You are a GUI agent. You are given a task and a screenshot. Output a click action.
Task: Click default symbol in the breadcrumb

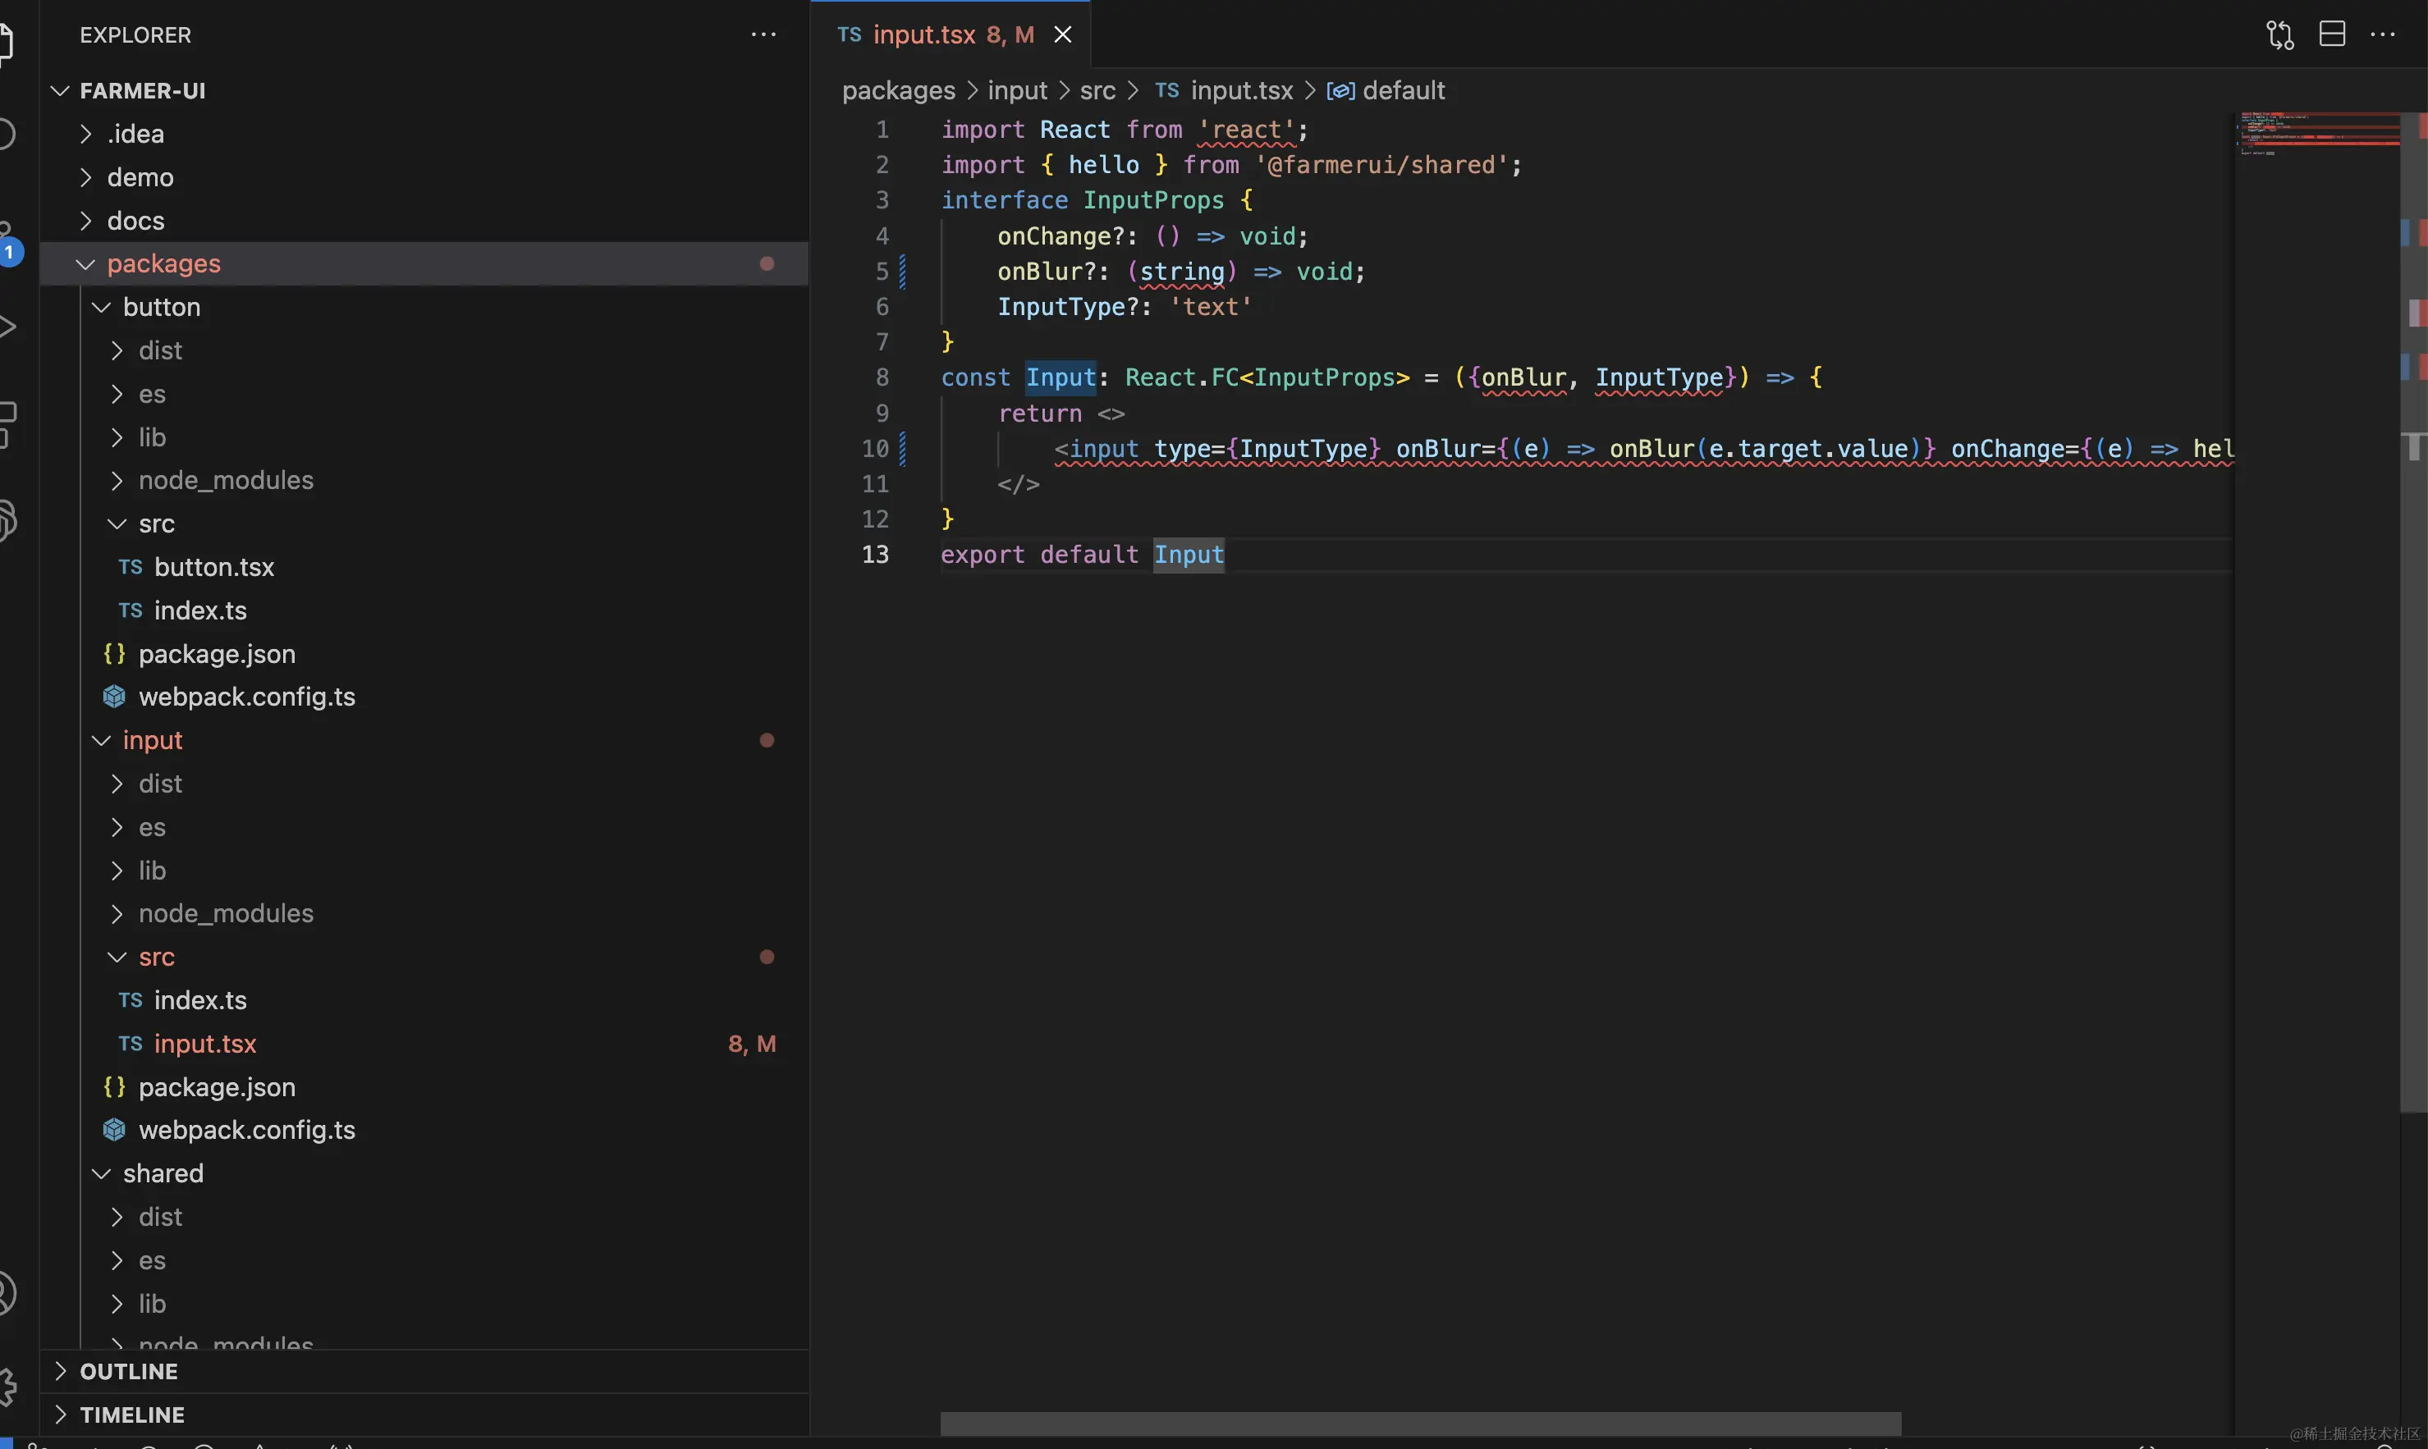[x=1385, y=91]
